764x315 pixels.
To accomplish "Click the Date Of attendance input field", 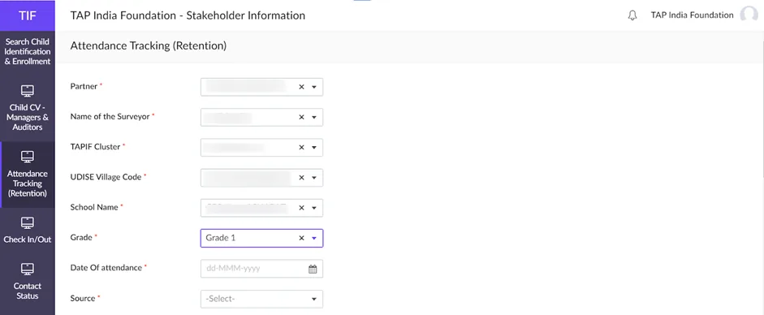I will (x=261, y=268).
